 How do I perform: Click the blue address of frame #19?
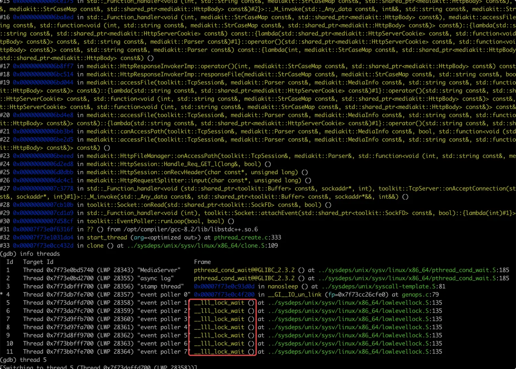point(43,82)
